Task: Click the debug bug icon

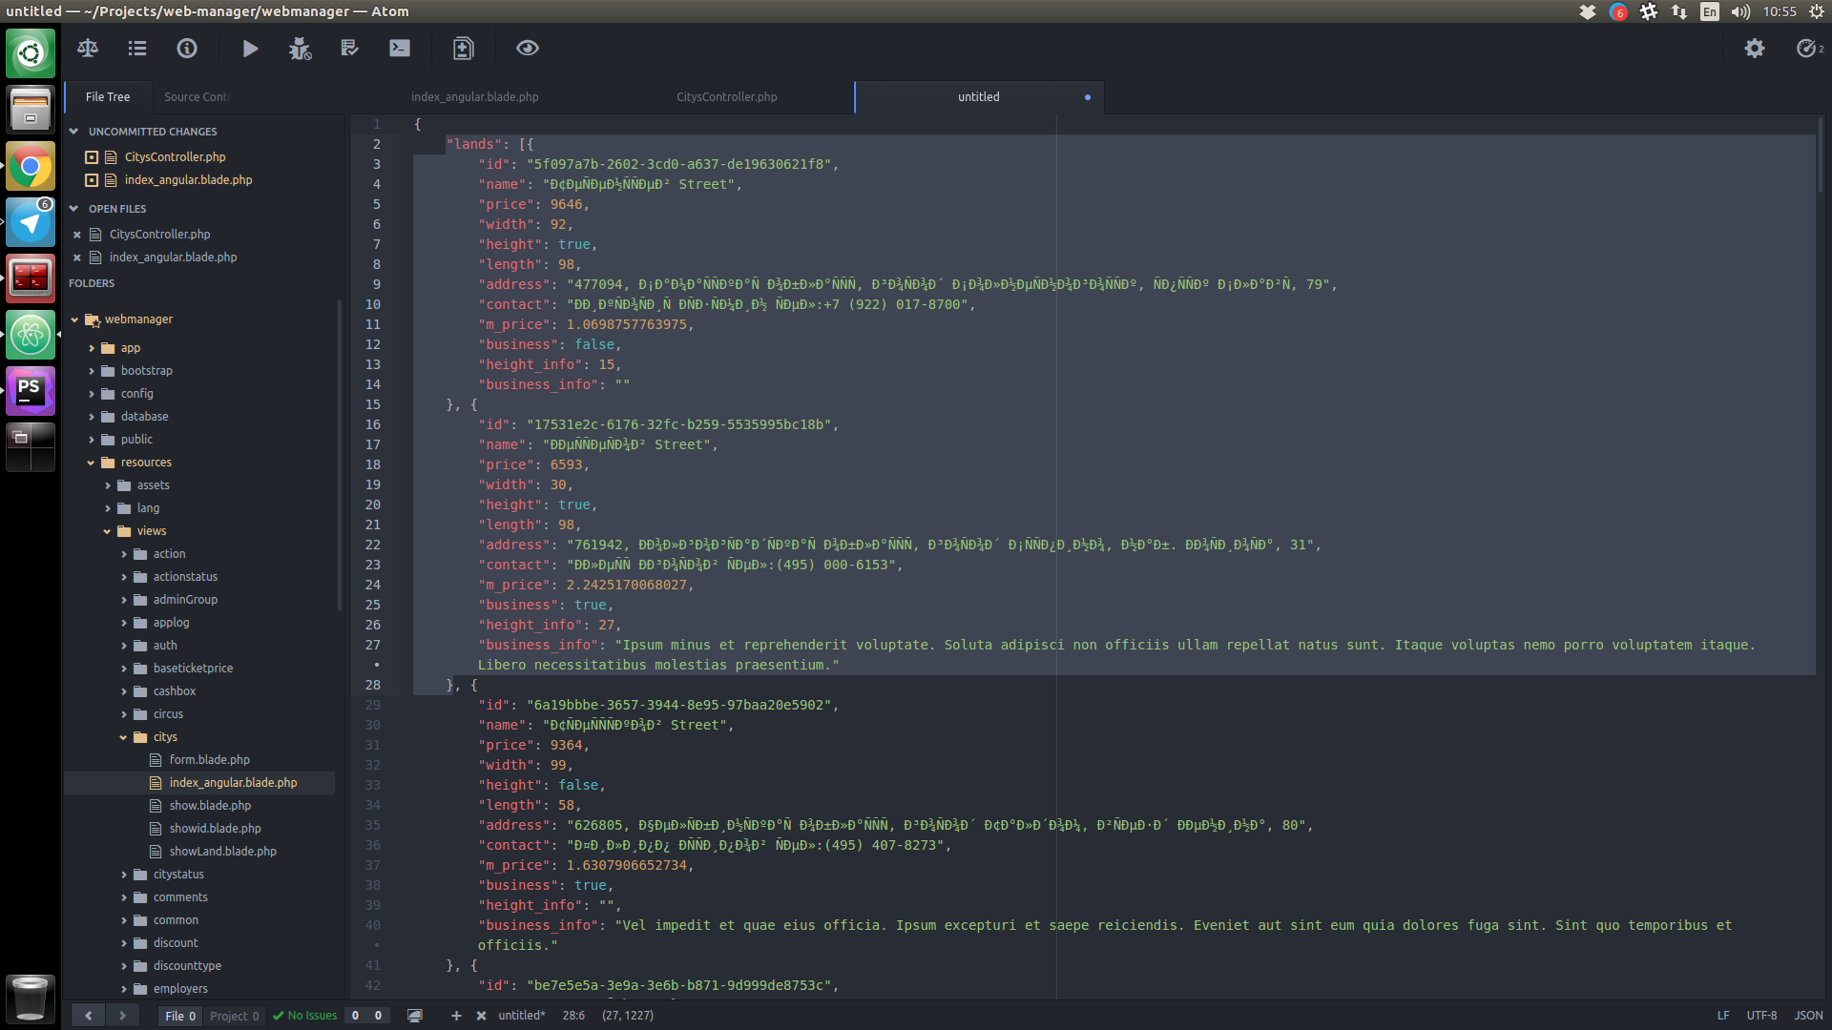Action: pyautogui.click(x=300, y=49)
